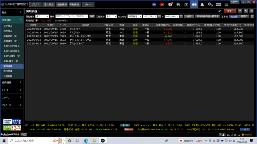Select the ダブル・スコープ row
Image resolution: width=257 pixels, height=144 pixels.
(x=140, y=44)
